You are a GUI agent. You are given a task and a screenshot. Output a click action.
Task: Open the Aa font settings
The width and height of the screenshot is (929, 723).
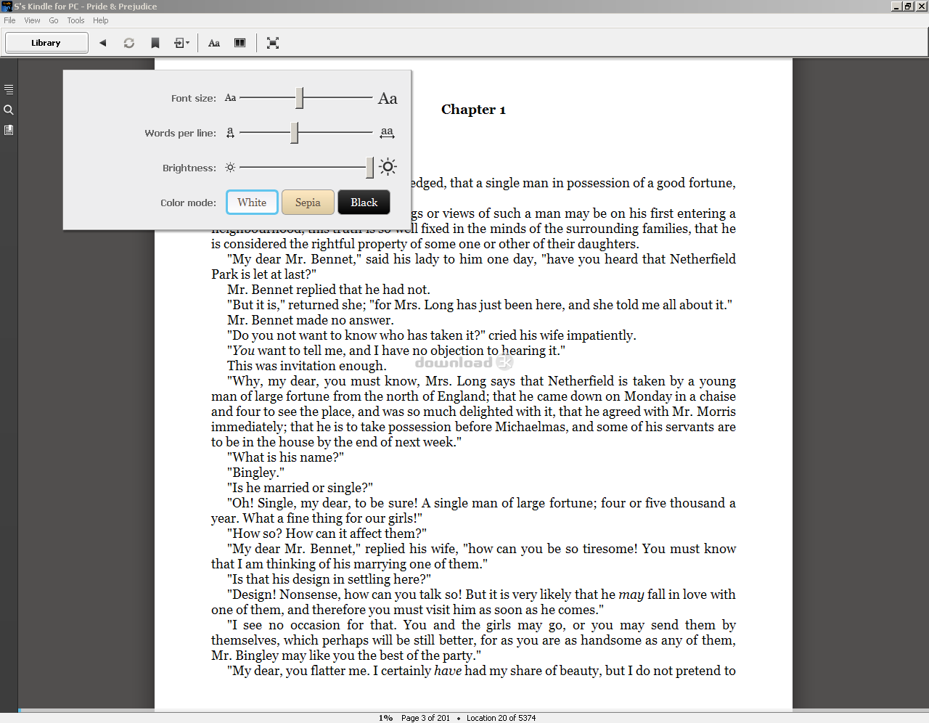pos(214,43)
